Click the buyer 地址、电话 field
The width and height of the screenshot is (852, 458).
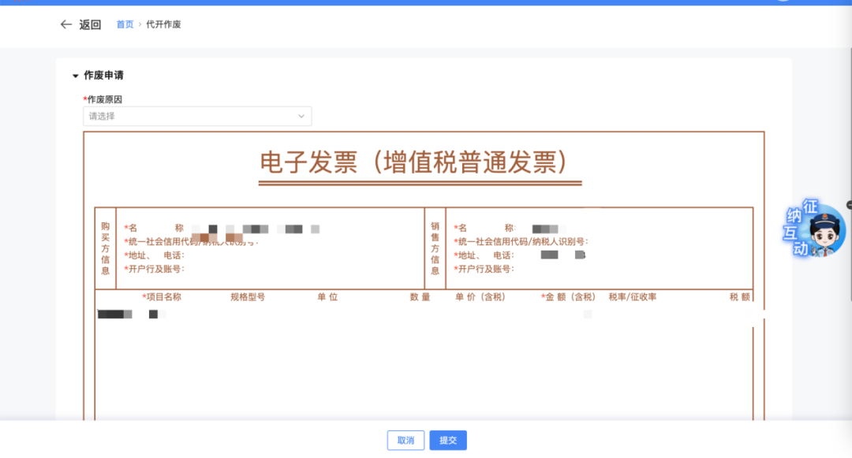point(155,255)
